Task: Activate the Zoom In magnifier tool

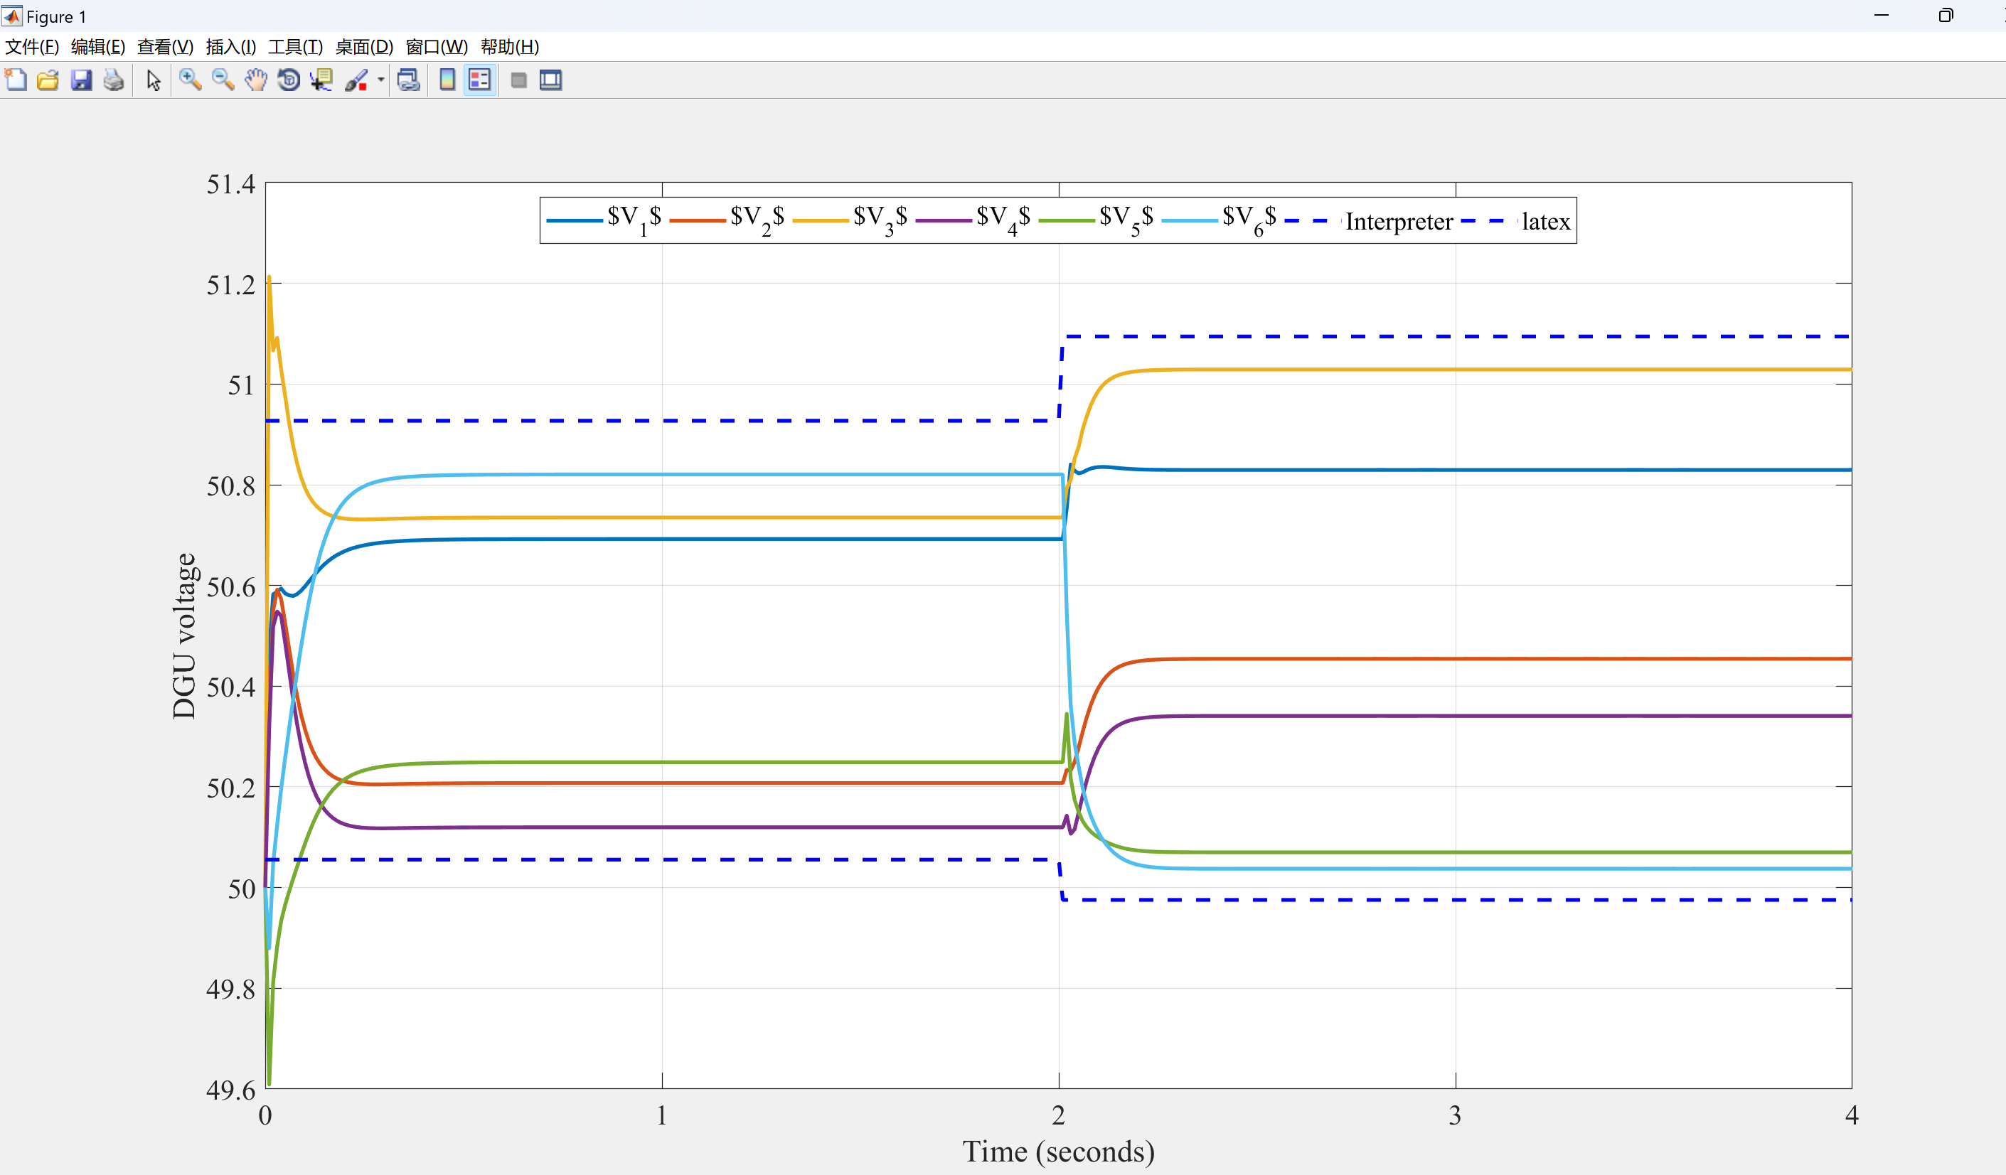Action: (191, 80)
